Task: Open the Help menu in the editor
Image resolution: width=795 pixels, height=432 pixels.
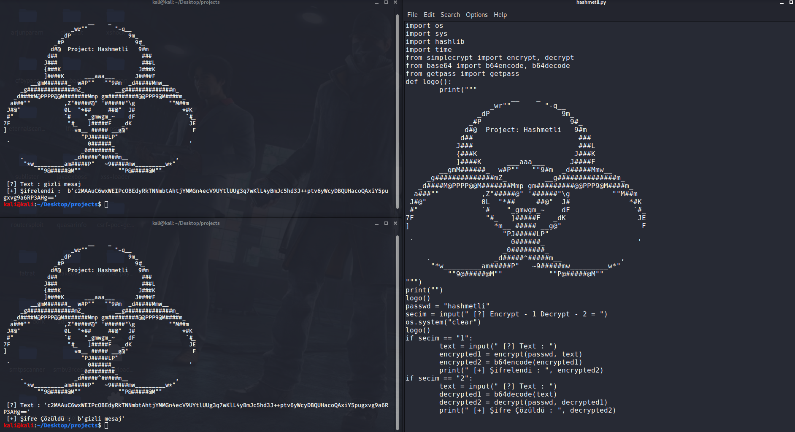Action: tap(500, 15)
